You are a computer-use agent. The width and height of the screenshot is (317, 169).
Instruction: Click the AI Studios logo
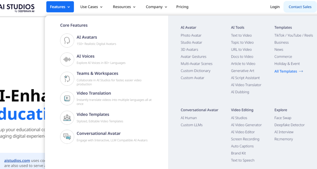coord(17,8)
